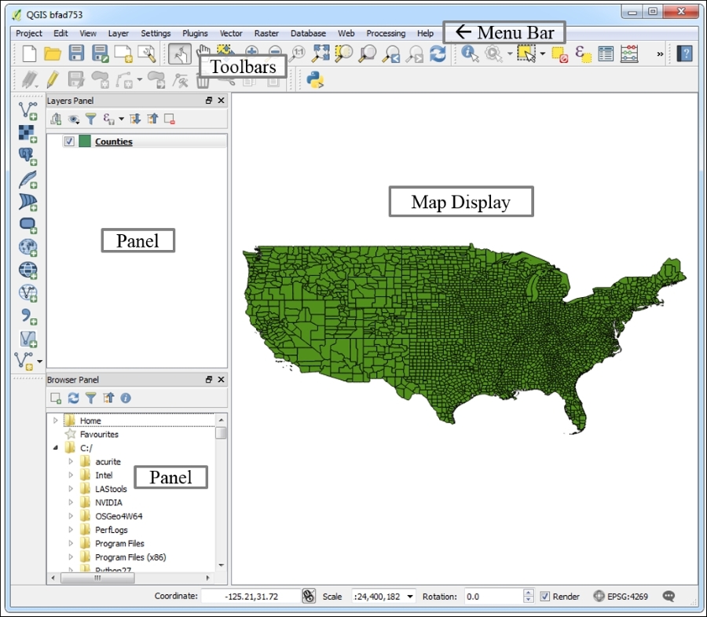Viewport: 707px width, 617px height.
Task: Open the Field Calculator icon
Action: [x=629, y=53]
